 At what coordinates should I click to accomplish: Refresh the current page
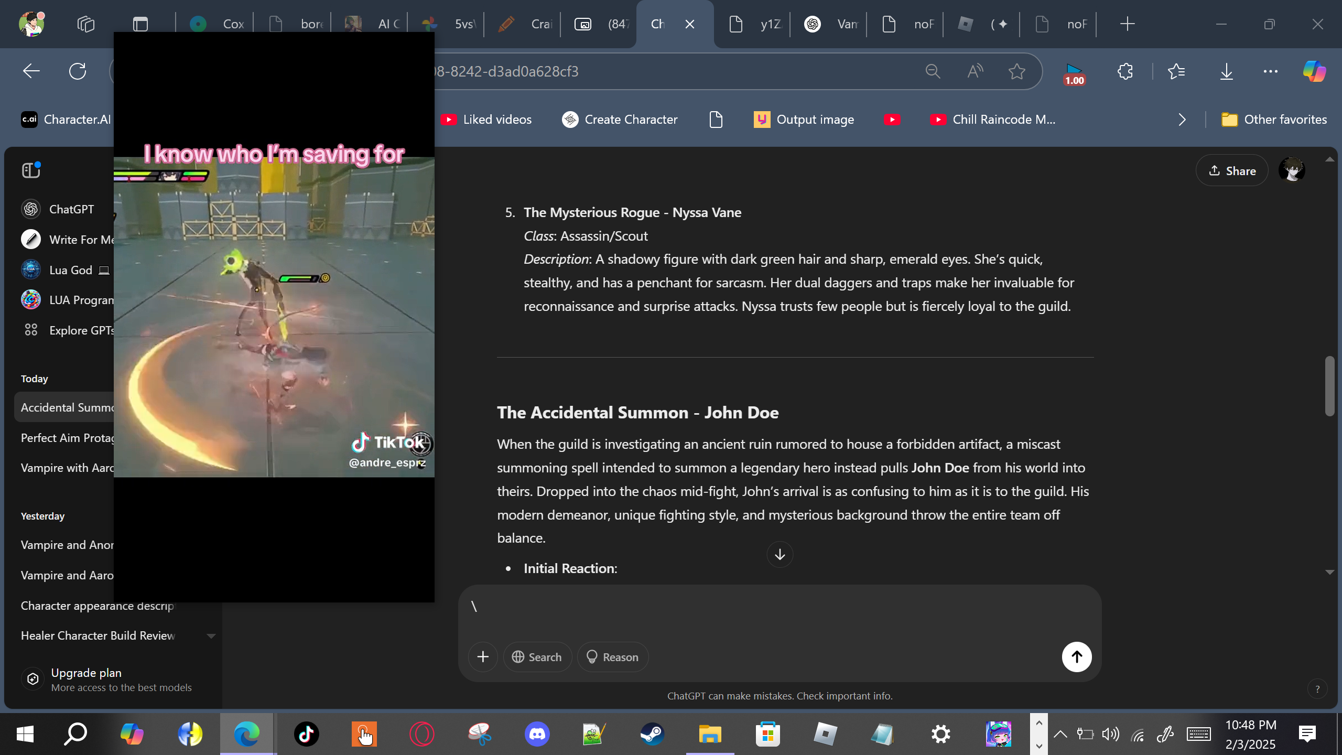pos(78,71)
